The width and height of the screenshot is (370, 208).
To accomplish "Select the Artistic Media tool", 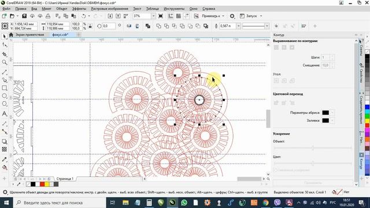I will pos(4,80).
